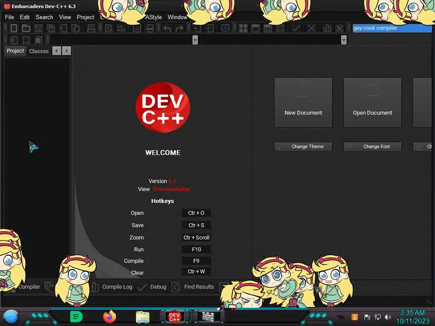Click the Save All toolbar icon

pos(51,28)
